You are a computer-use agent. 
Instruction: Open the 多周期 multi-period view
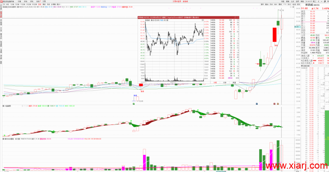click(53, 4)
